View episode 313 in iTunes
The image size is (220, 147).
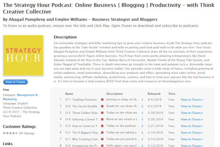192,126
